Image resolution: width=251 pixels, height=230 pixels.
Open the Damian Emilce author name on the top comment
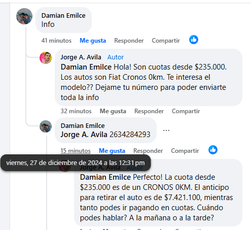[x=63, y=16]
